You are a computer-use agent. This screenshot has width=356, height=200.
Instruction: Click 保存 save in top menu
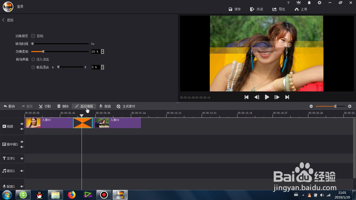(x=235, y=9)
